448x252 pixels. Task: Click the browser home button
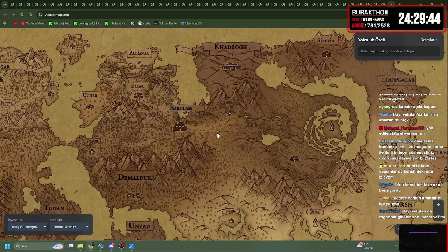[x=30, y=15]
